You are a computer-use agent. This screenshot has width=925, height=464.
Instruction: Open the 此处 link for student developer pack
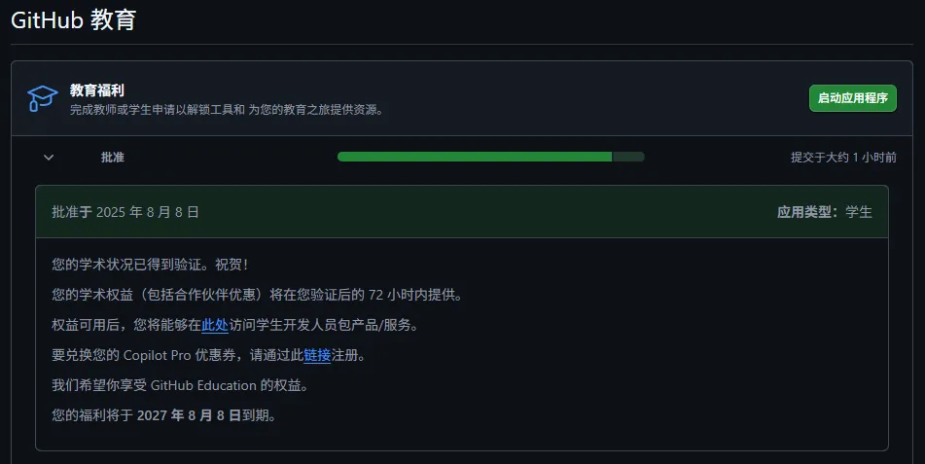tap(214, 325)
